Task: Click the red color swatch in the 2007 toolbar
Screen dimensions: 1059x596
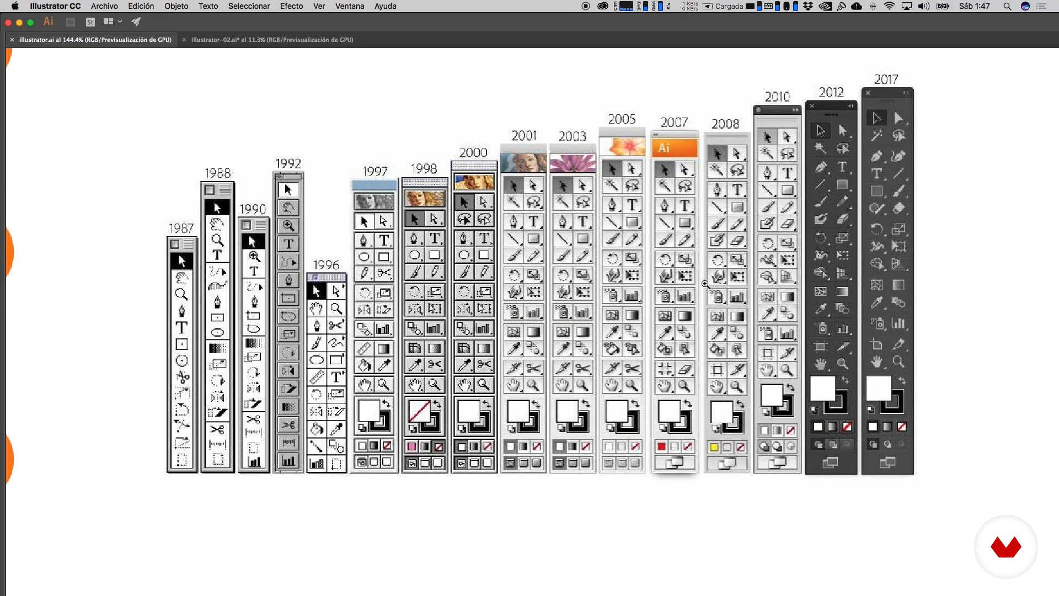Action: tap(661, 446)
